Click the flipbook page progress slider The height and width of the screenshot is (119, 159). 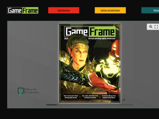[90, 105]
